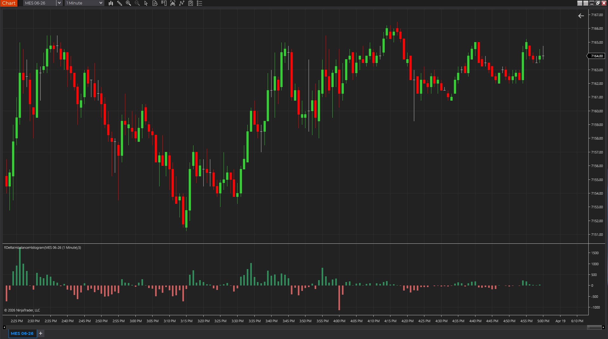The height and width of the screenshot is (339, 608).
Task: Open the Indicators icon
Action: [173, 3]
